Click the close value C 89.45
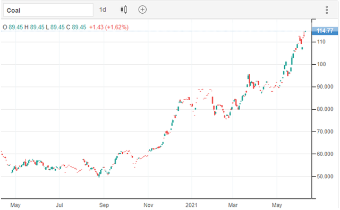 click(x=76, y=27)
